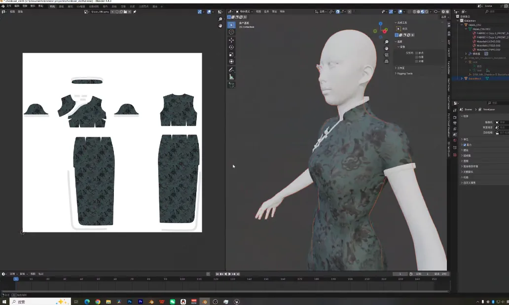
Task: Collapse the Collection in the outliner
Action: click(x=458, y=20)
